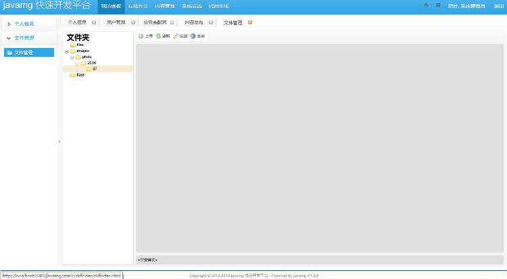Click the photo folder icon
Viewport: 507px width, 279px height.
(78, 57)
